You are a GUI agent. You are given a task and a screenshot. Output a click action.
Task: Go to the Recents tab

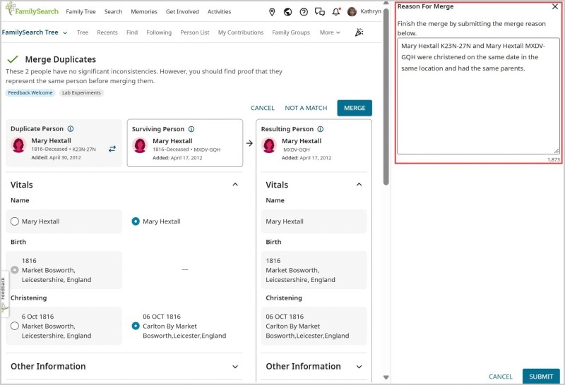click(x=107, y=32)
